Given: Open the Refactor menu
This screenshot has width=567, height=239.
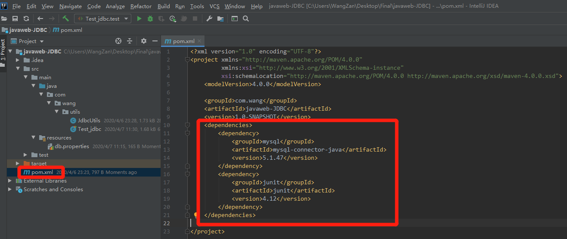Looking at the screenshot, I should point(141,6).
